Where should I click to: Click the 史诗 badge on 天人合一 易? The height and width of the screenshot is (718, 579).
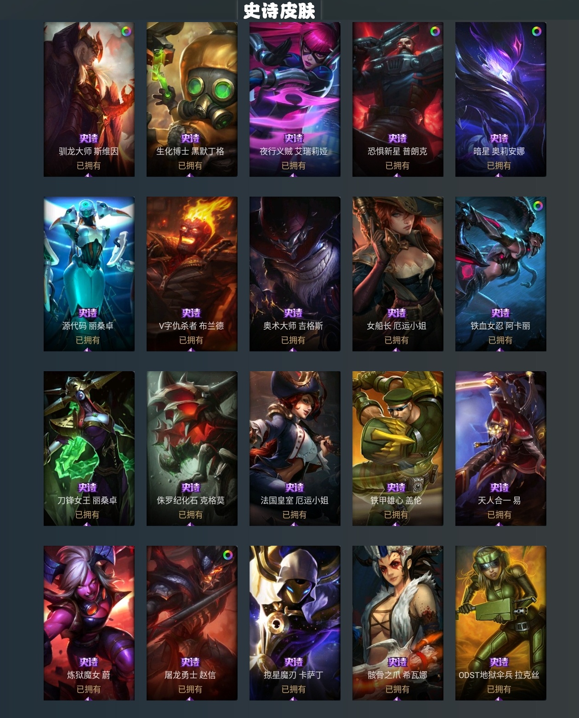coord(500,487)
